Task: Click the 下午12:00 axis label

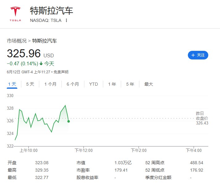Action: [x=84, y=151]
